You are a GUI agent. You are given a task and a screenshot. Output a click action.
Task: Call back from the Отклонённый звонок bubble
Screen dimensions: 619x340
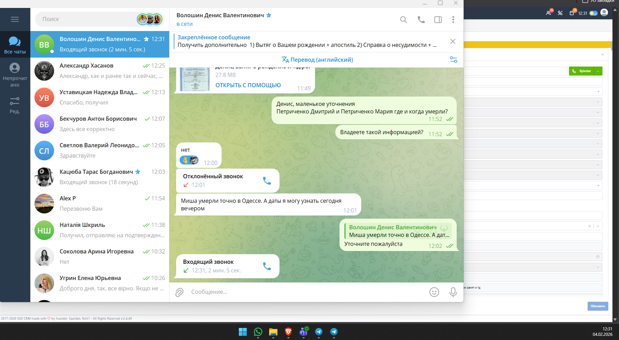click(x=267, y=181)
